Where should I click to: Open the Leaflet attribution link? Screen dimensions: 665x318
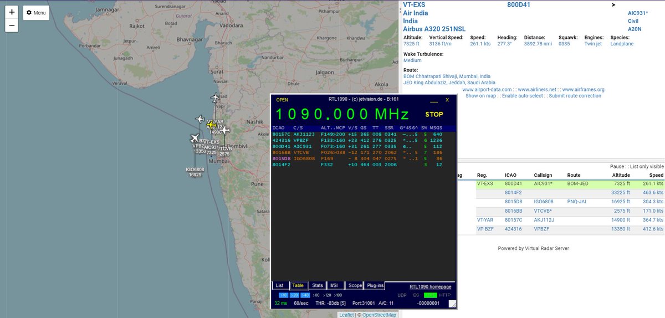(x=346, y=315)
